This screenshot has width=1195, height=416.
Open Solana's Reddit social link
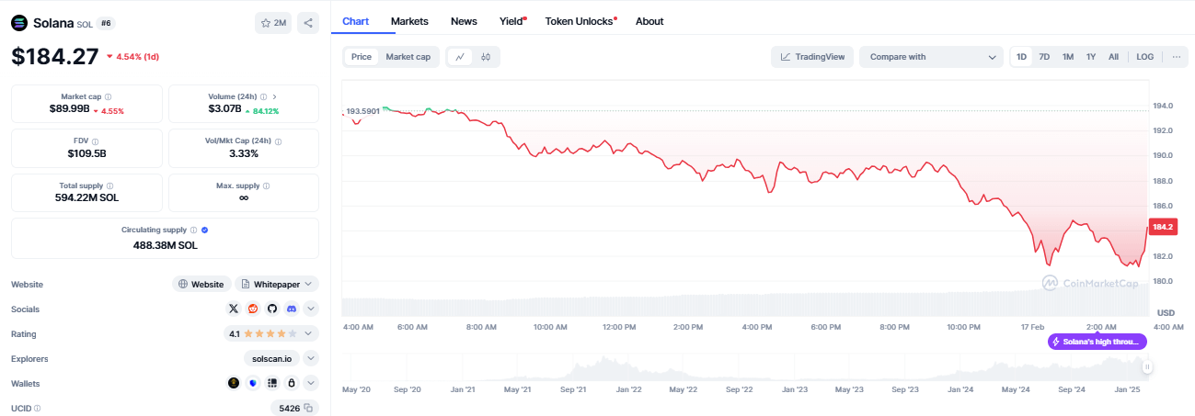tap(253, 309)
